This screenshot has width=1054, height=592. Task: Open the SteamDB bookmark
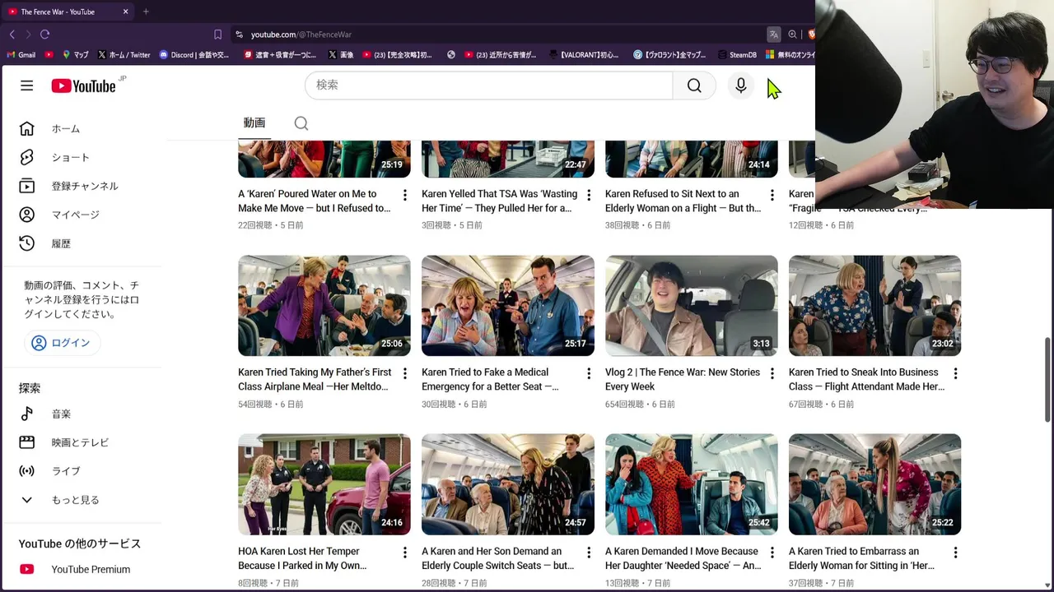pos(736,55)
